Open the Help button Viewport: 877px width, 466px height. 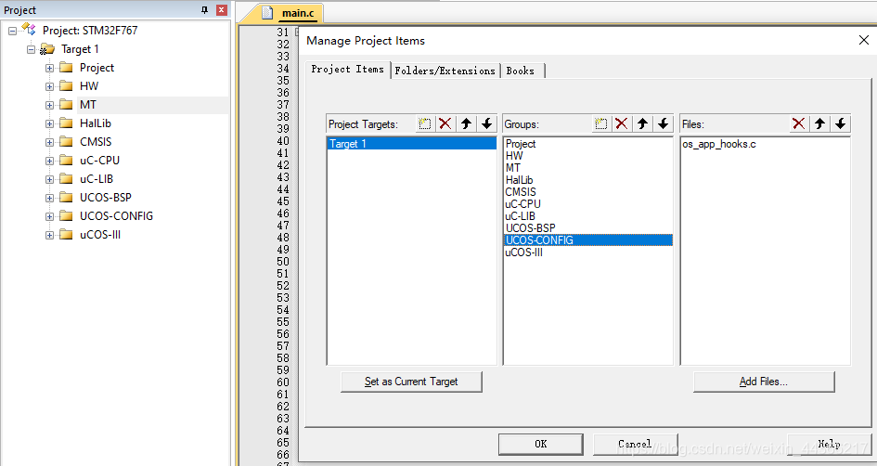coord(829,444)
